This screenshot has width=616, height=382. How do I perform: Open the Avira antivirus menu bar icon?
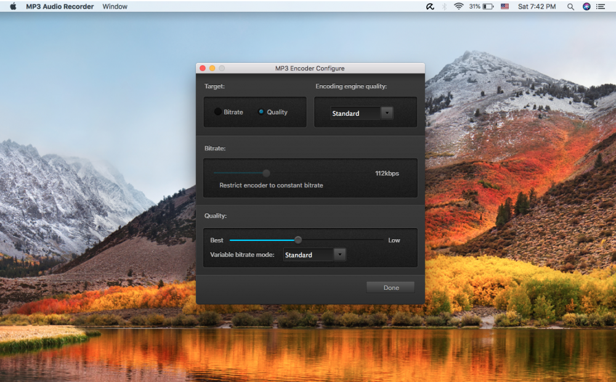pyautogui.click(x=430, y=6)
